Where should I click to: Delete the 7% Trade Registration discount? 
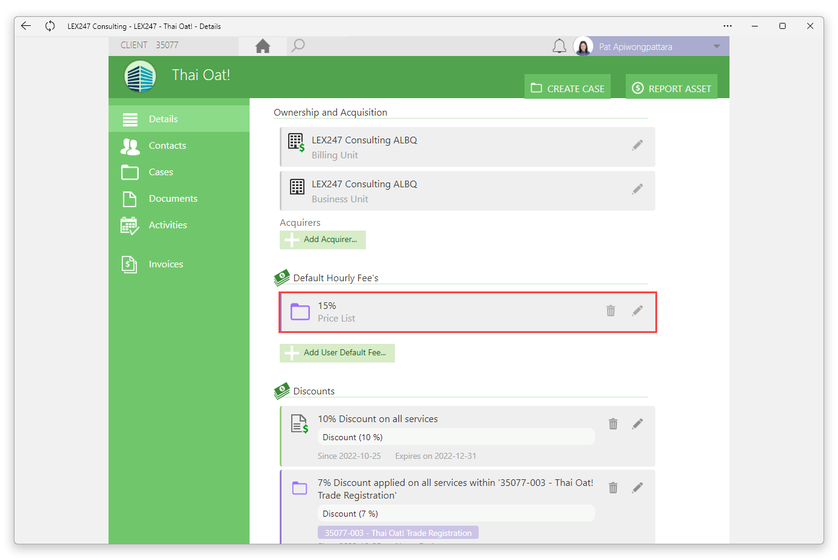613,488
